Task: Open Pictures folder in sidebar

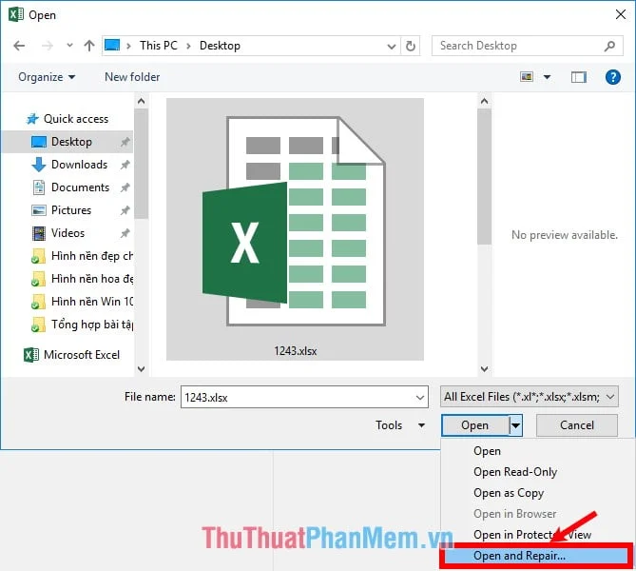Action: [x=71, y=210]
